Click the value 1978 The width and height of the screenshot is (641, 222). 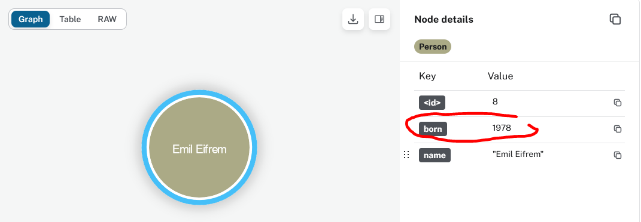tap(502, 128)
